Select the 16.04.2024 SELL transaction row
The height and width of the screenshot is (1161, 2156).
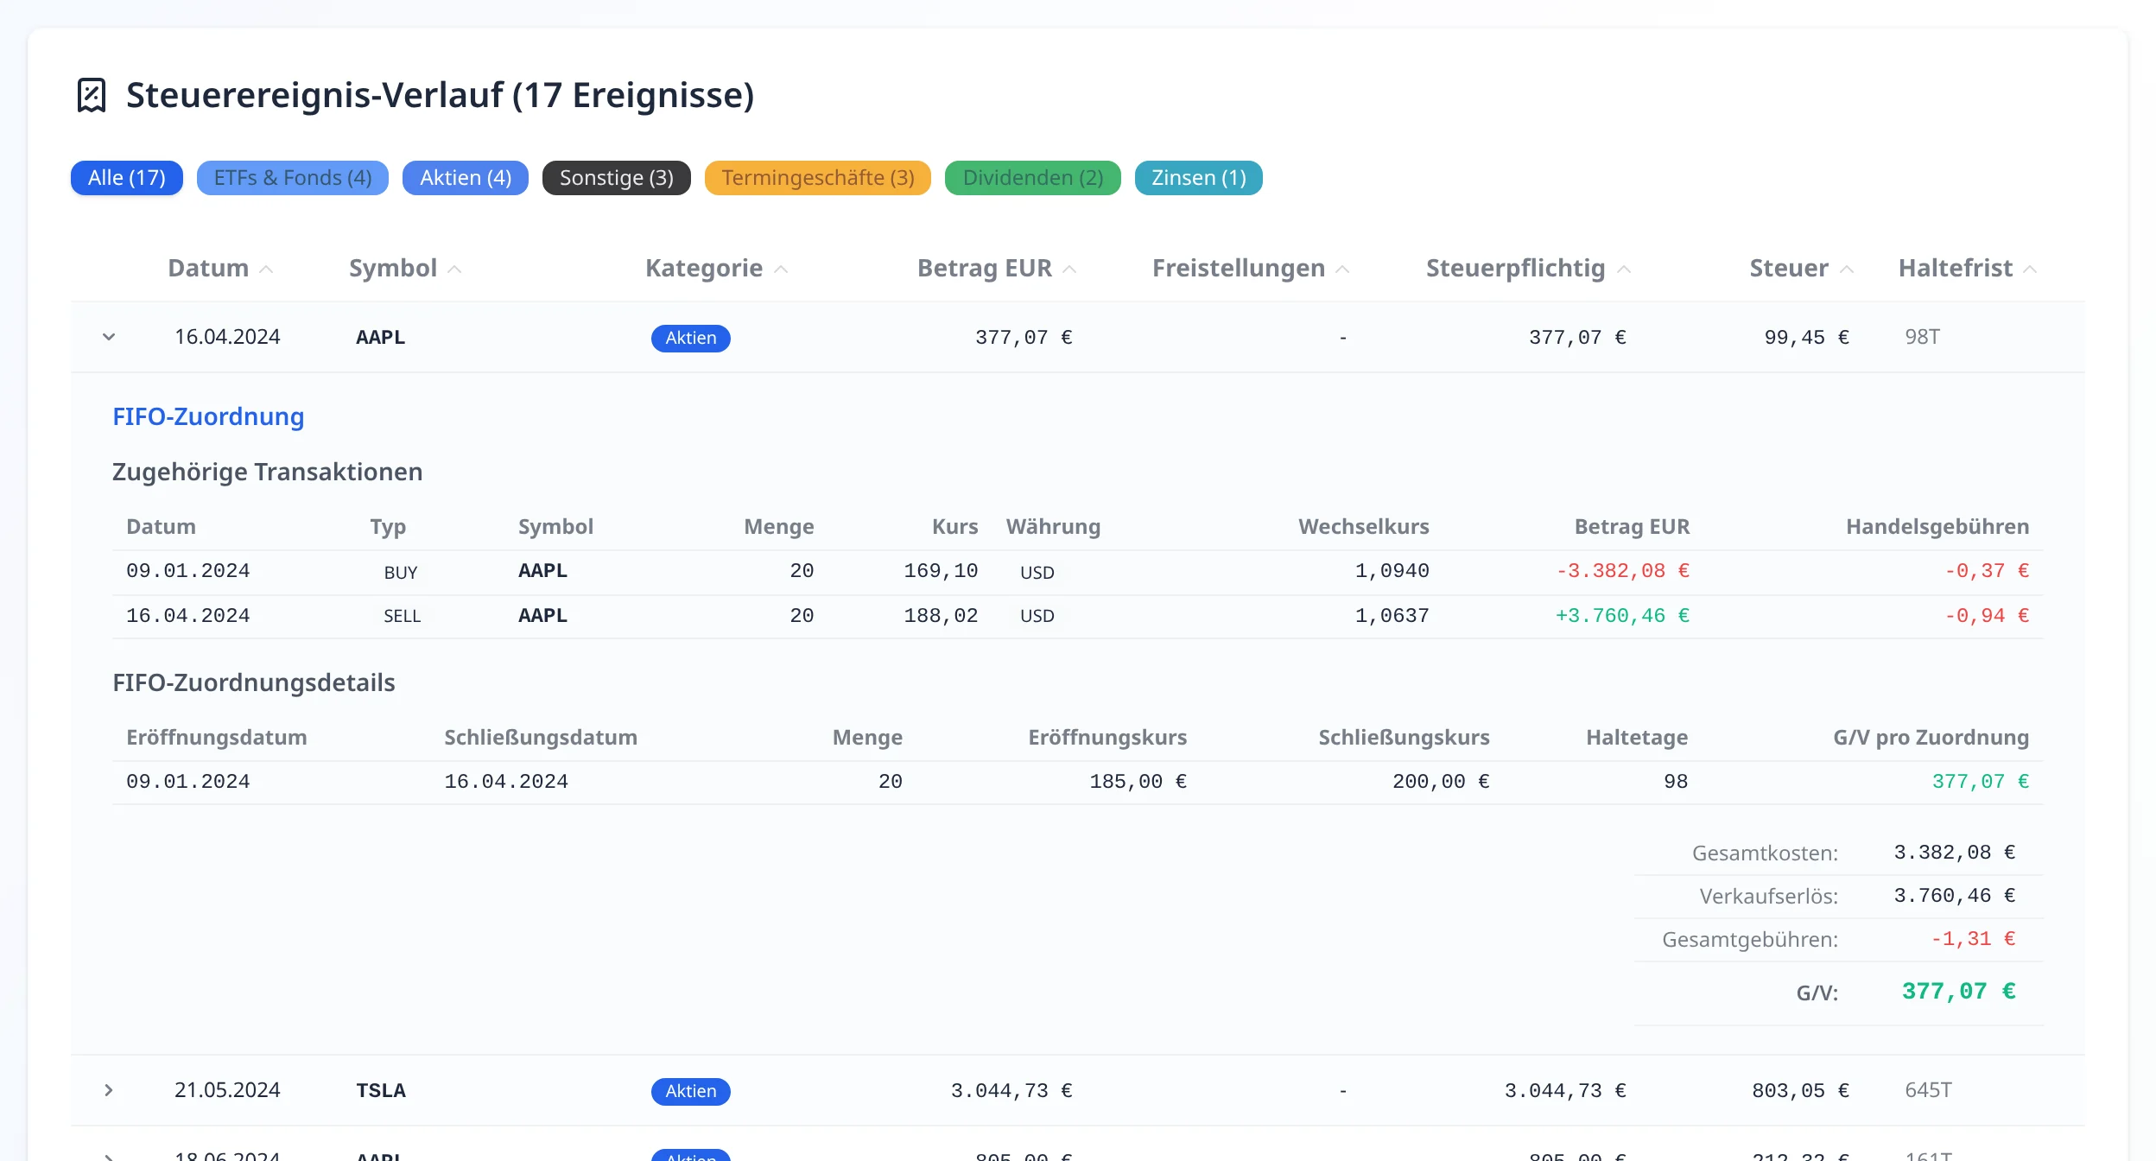coord(1077,616)
